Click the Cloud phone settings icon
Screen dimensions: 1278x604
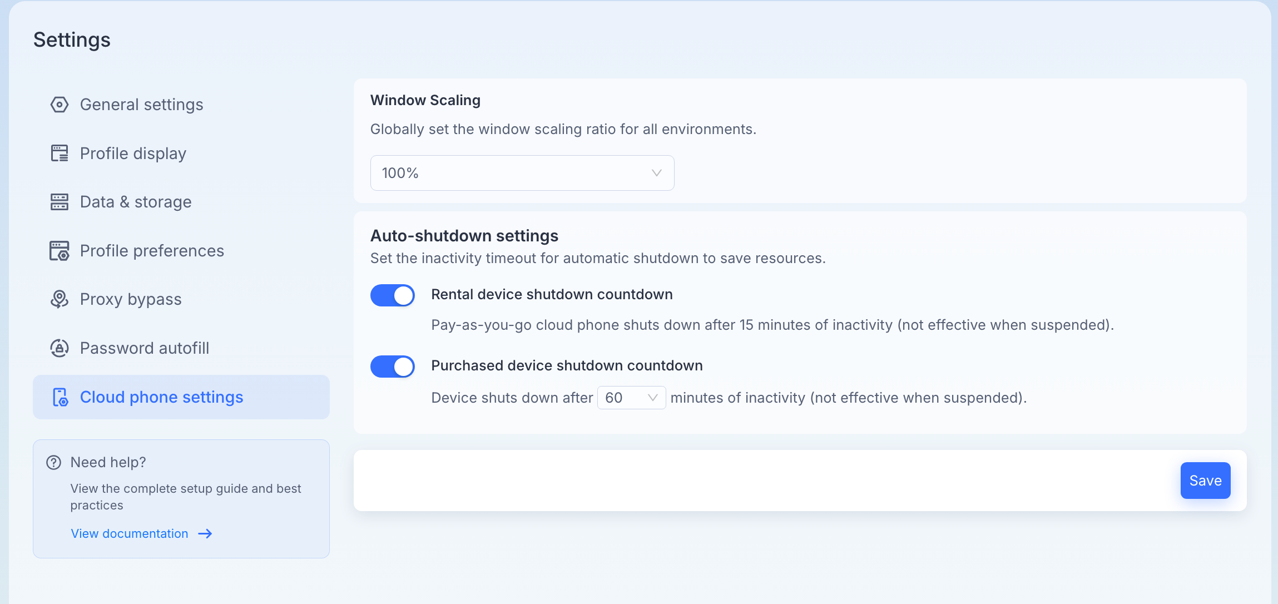[x=60, y=397]
